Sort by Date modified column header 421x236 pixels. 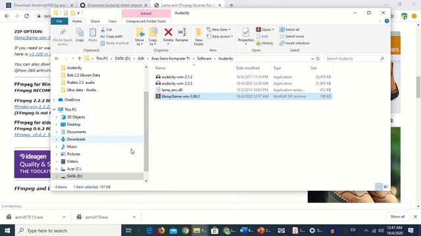[247, 68]
